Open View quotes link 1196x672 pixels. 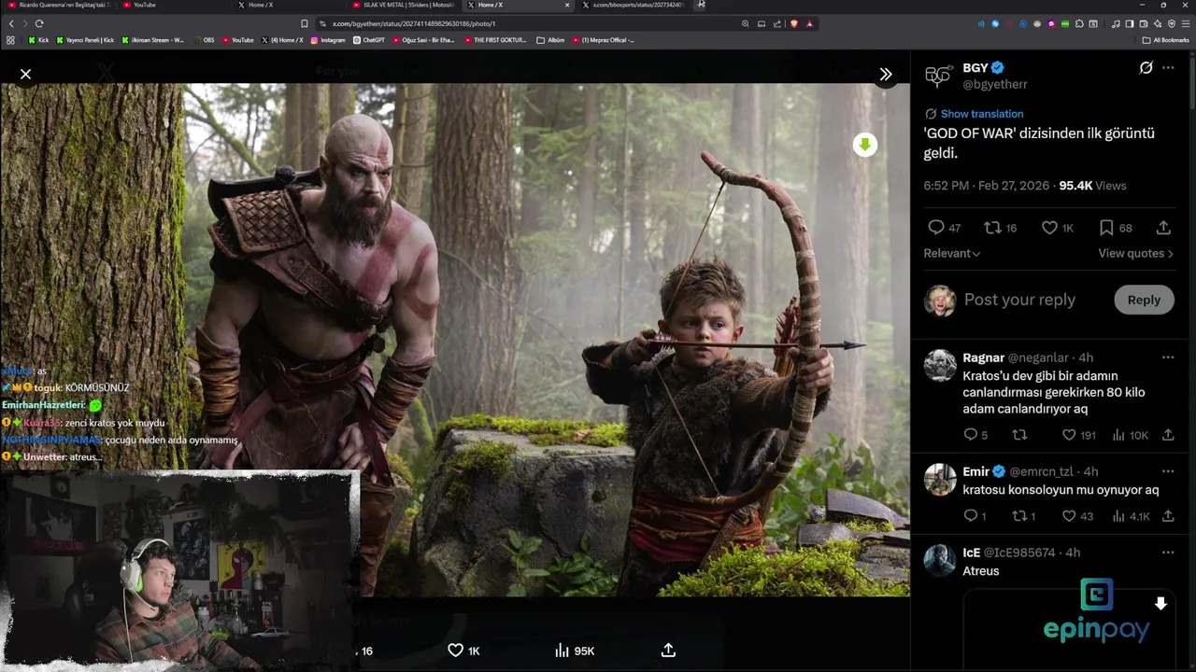pos(1135,254)
